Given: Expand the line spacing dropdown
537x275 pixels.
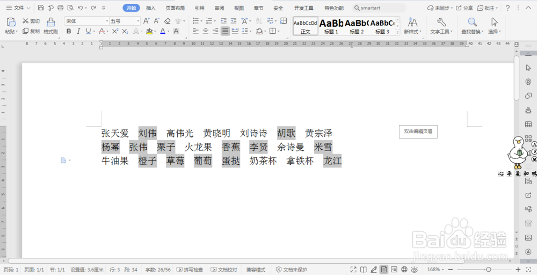Looking at the screenshot, I should coord(251,32).
